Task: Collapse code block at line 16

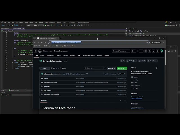Action: (x=13, y=62)
